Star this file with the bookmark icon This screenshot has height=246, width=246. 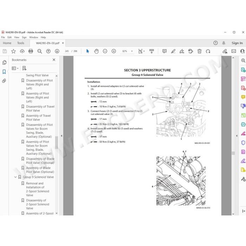tap(13, 51)
